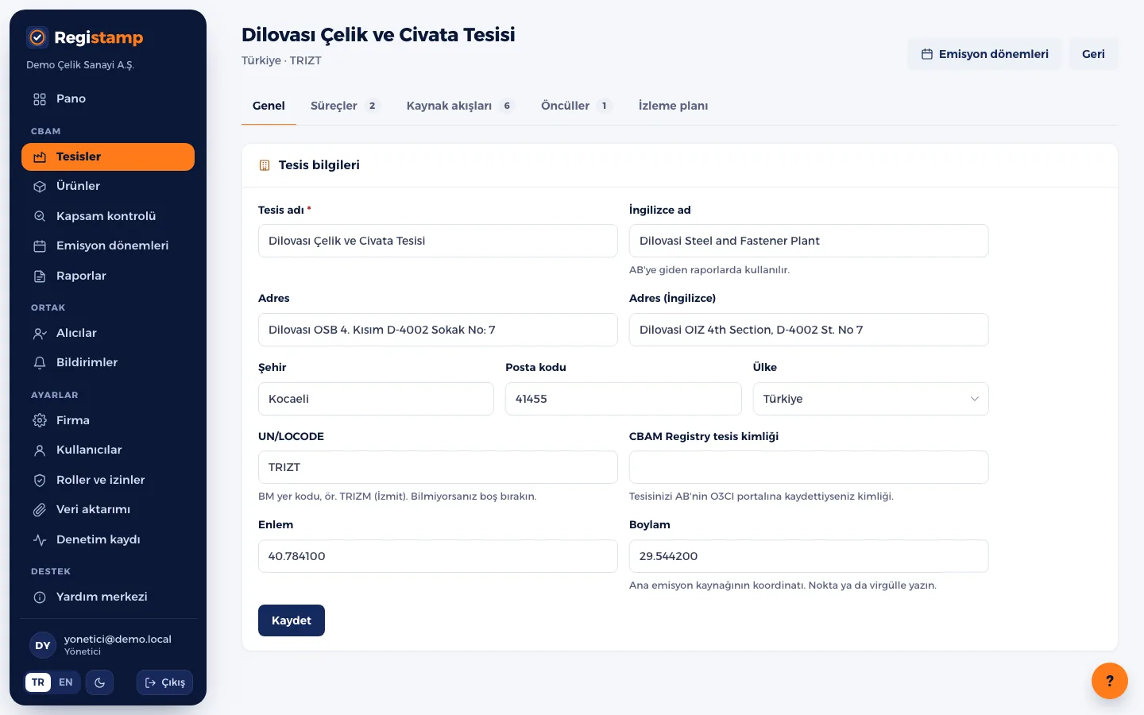Open the Öncüller tab
1144x715 pixels.
[576, 106]
